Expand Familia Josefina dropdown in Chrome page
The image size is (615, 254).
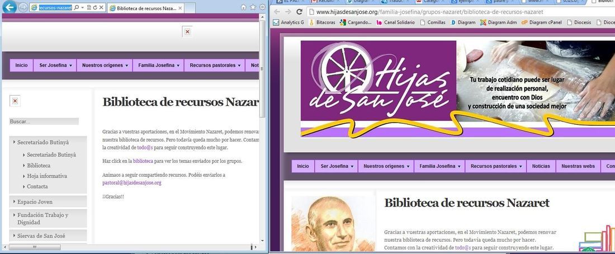click(439, 166)
